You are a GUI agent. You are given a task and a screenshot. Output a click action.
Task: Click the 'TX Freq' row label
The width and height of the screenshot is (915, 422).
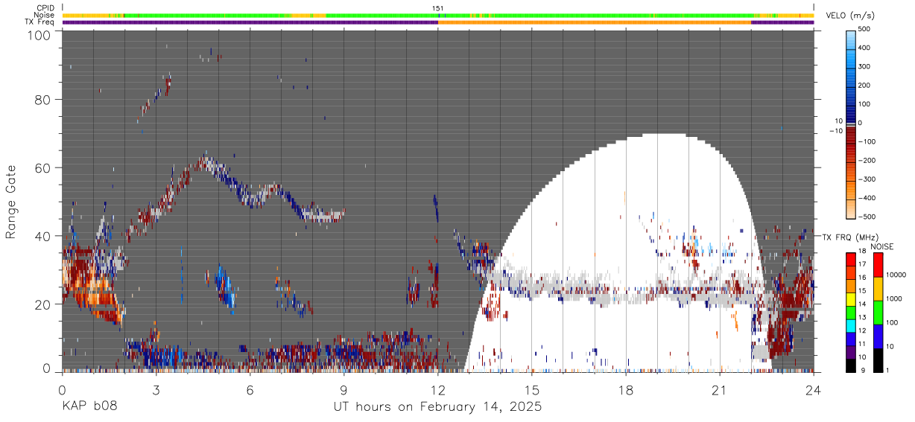coord(39,22)
